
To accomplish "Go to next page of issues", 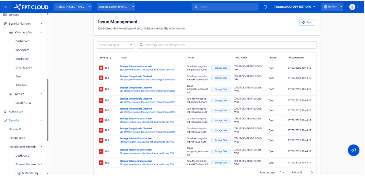I will 312,172.
